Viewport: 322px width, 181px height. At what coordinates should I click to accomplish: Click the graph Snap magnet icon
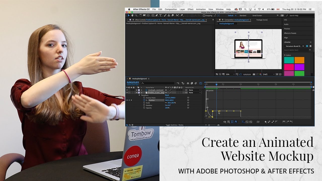(x=236, y=122)
